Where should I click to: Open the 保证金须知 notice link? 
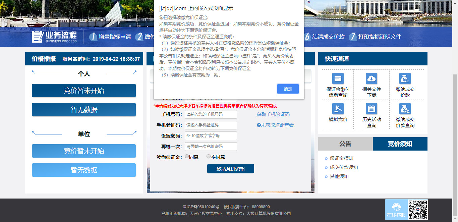click(x=341, y=158)
